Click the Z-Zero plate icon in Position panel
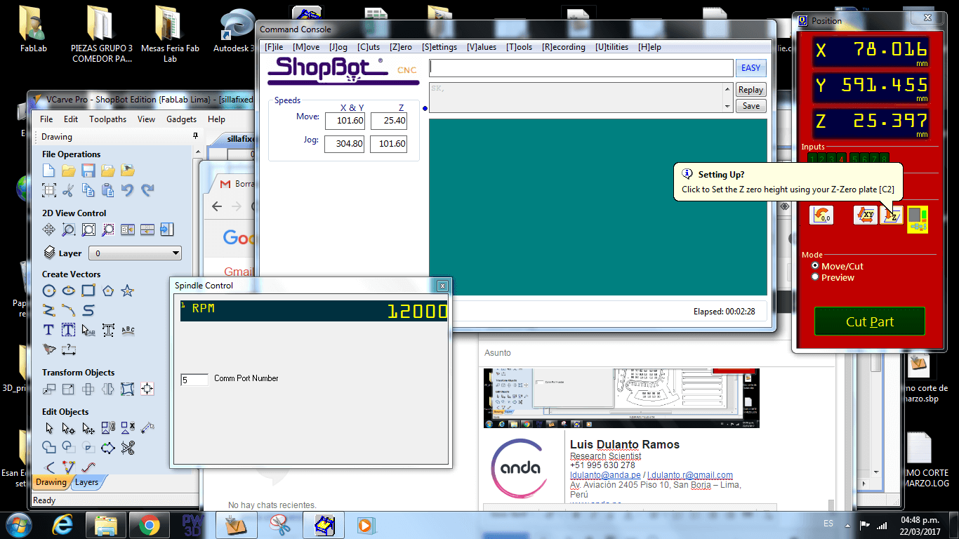 892,215
